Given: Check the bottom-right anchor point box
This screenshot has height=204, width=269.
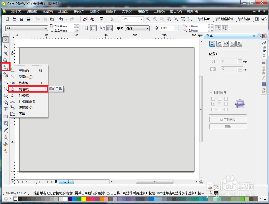Looking at the screenshot, I should coord(226,109).
